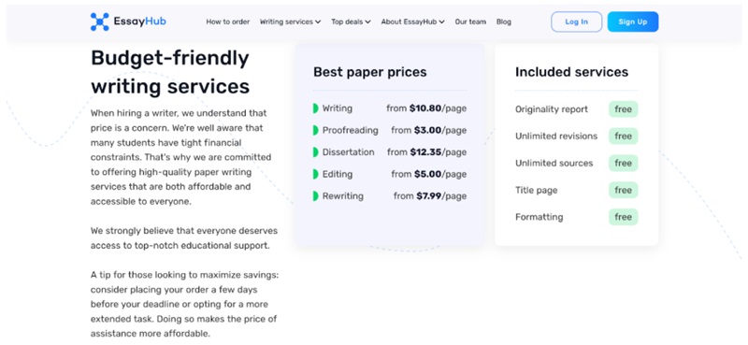The width and height of the screenshot is (748, 345).
Task: Click the free badge beside Title page
Action: tap(623, 190)
